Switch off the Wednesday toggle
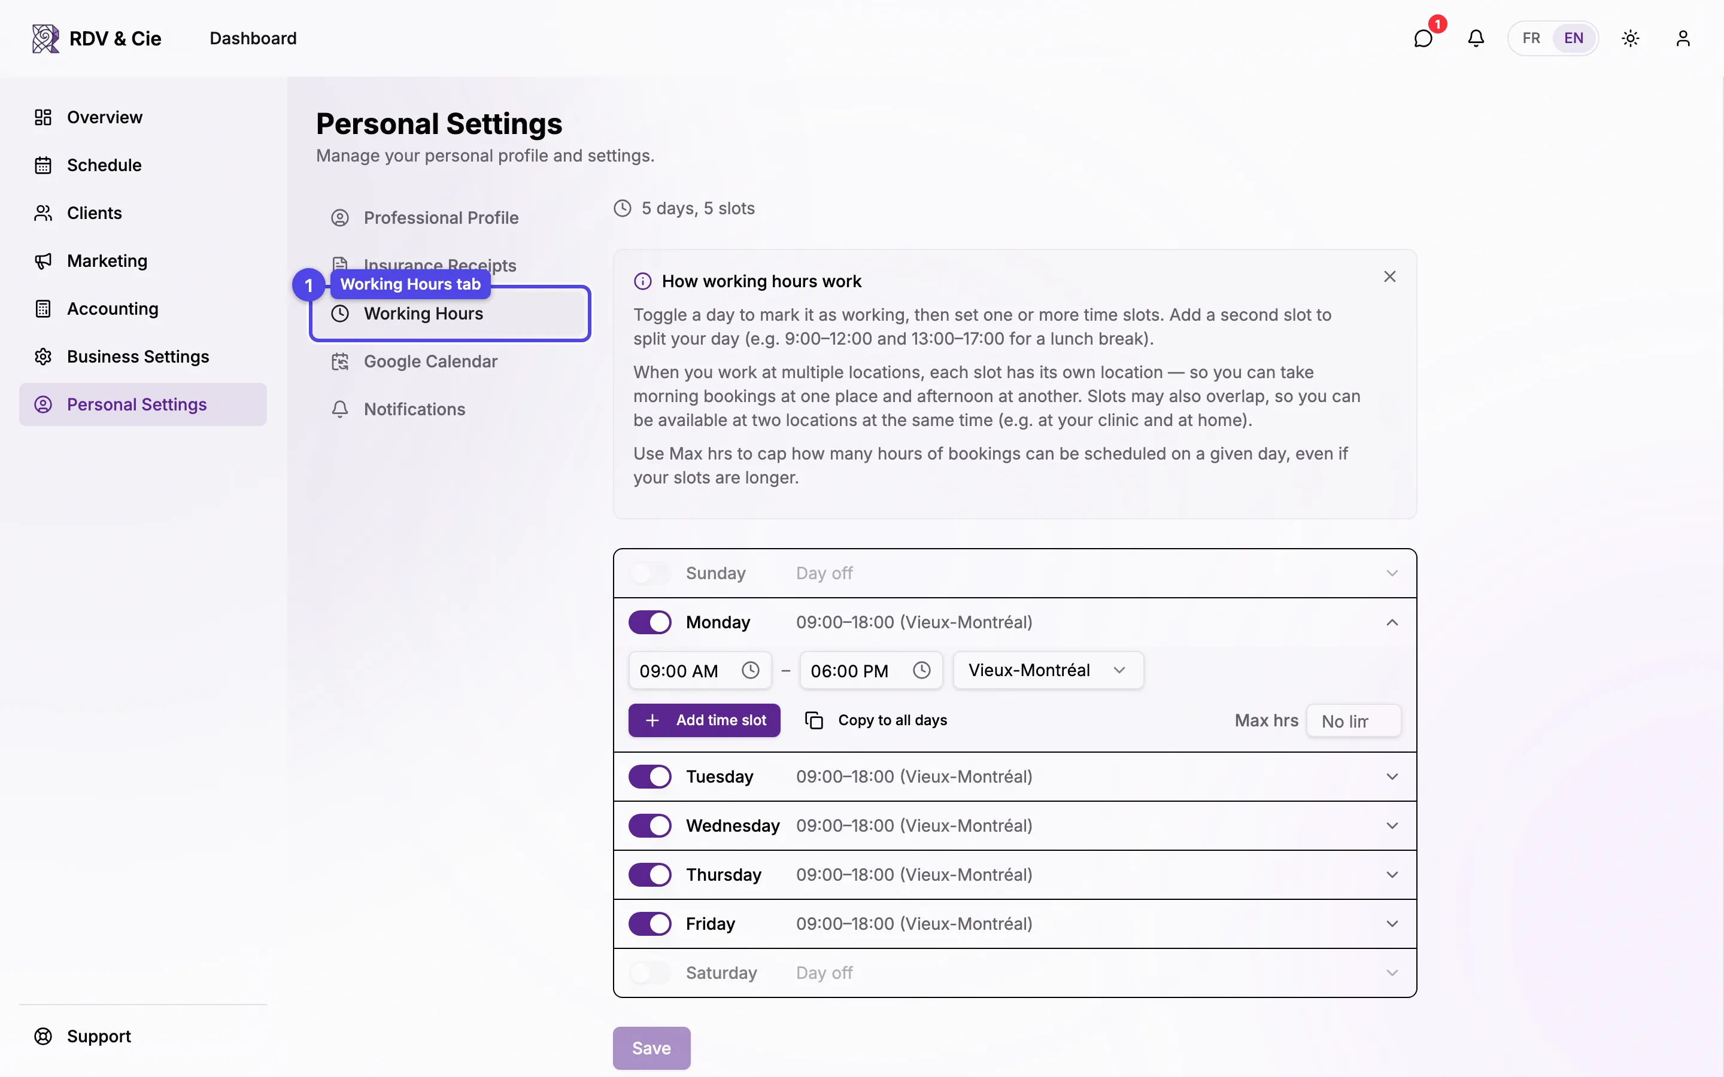Screen dimensions: 1724x1077 649,826
